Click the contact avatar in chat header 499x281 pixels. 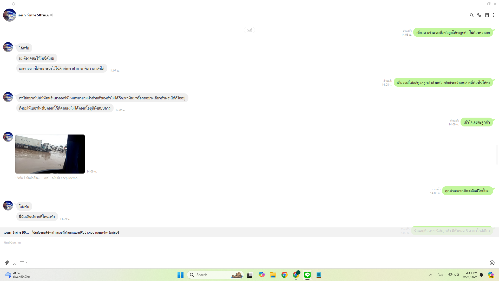(10, 15)
